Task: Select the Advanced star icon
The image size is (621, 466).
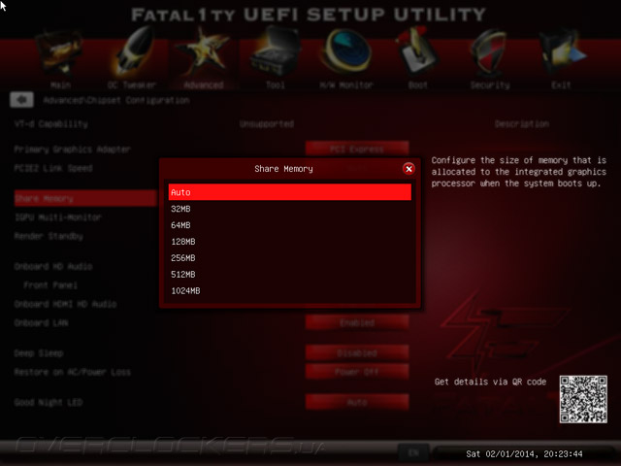Action: pyautogui.click(x=204, y=53)
